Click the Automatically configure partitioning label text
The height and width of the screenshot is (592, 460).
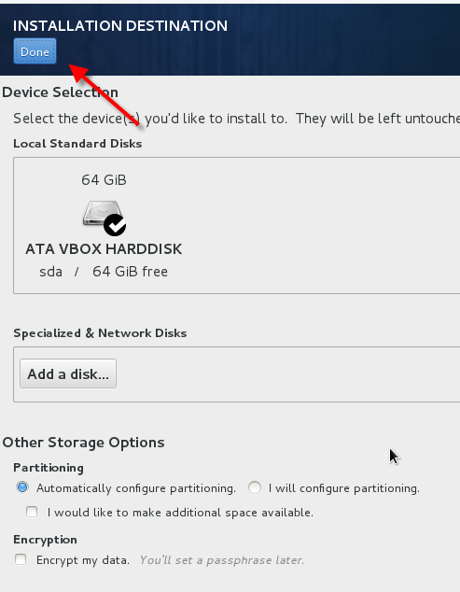136,488
